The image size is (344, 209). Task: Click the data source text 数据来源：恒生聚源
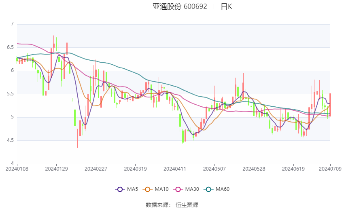point(172,205)
